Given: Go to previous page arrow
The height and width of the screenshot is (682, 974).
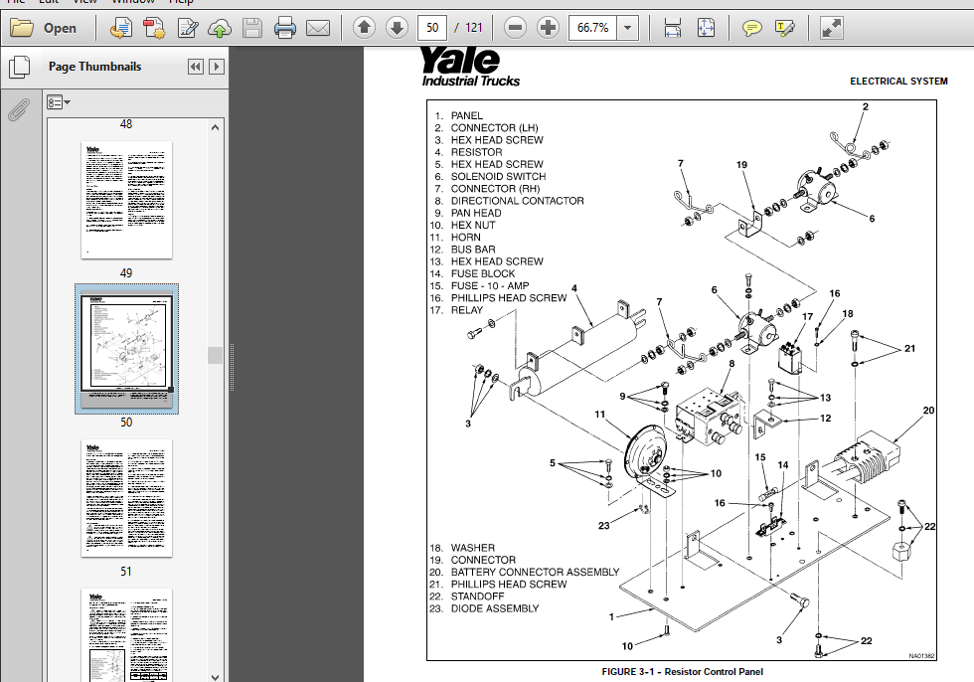Looking at the screenshot, I should [x=364, y=27].
